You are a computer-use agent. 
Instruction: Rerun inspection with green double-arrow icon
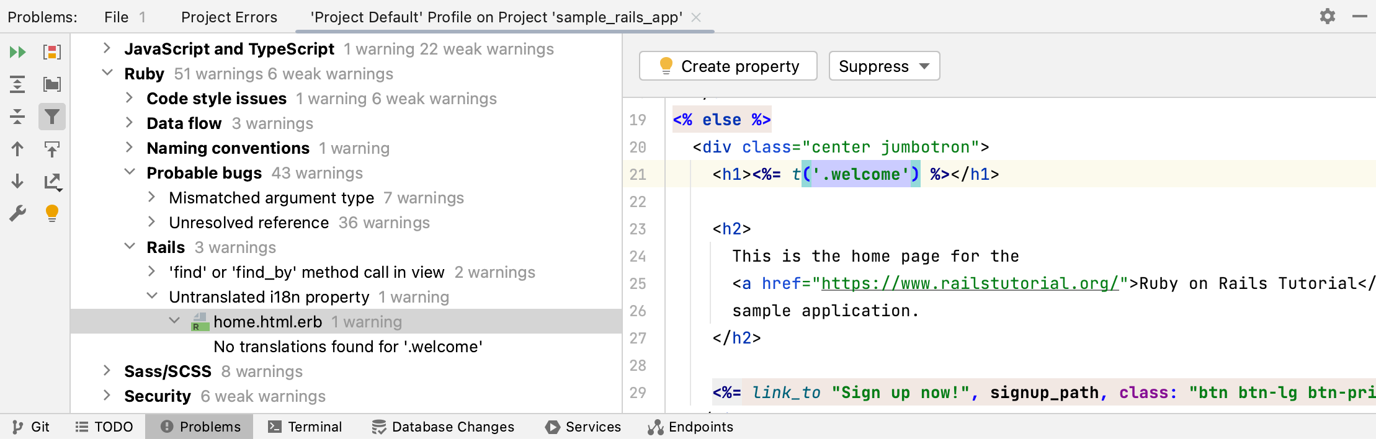tap(17, 52)
